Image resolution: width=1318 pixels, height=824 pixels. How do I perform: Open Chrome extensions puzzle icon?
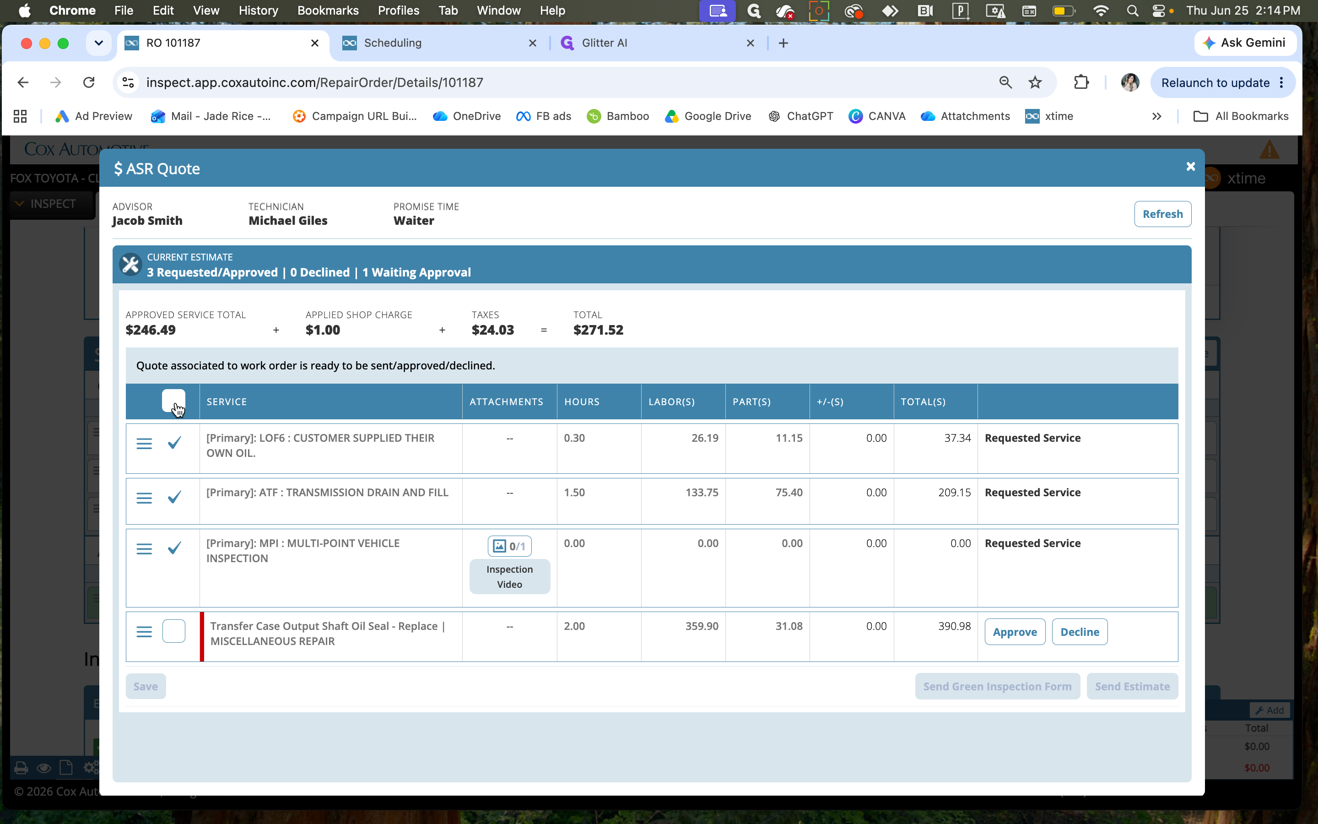pyautogui.click(x=1081, y=82)
